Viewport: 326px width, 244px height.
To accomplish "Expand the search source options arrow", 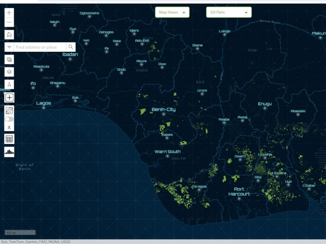I will [9, 47].
